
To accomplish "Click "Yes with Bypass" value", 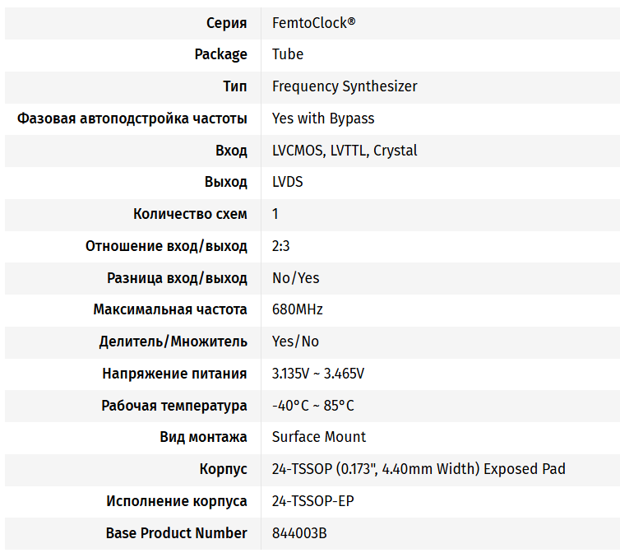I will point(323,118).
